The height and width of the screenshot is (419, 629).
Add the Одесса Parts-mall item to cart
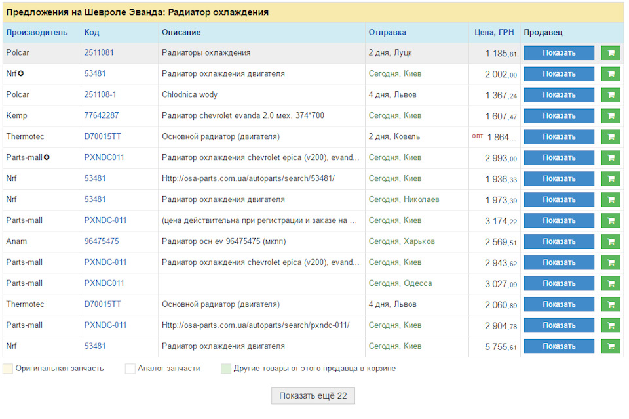(611, 283)
